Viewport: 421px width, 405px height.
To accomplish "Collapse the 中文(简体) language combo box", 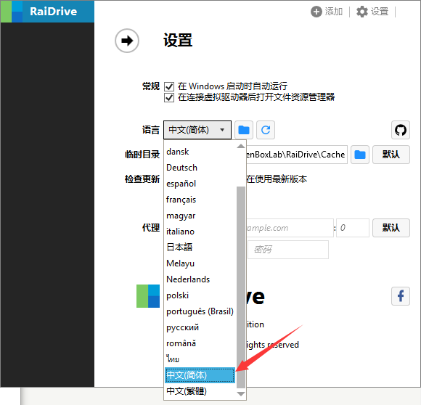I will (x=197, y=130).
